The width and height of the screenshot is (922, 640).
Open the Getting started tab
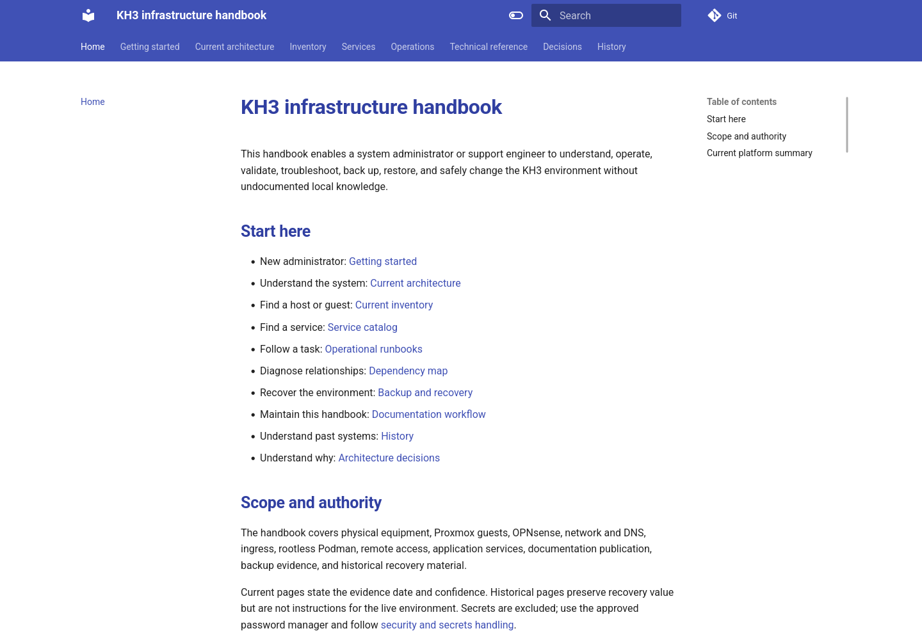click(x=150, y=47)
